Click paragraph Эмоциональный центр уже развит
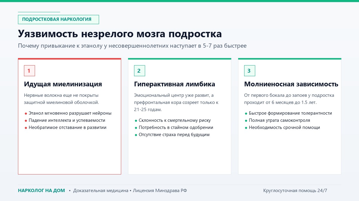The height and width of the screenshot is (201, 359). (x=176, y=102)
